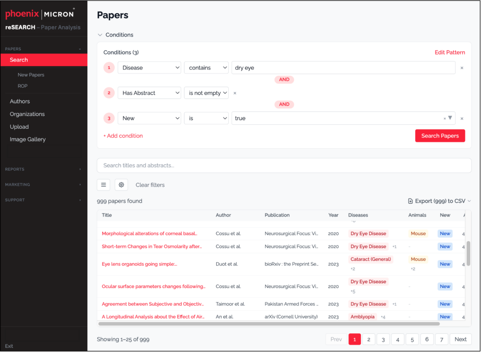Click the hamburger list view icon
Image resolution: width=481 pixels, height=352 pixels.
click(103, 185)
